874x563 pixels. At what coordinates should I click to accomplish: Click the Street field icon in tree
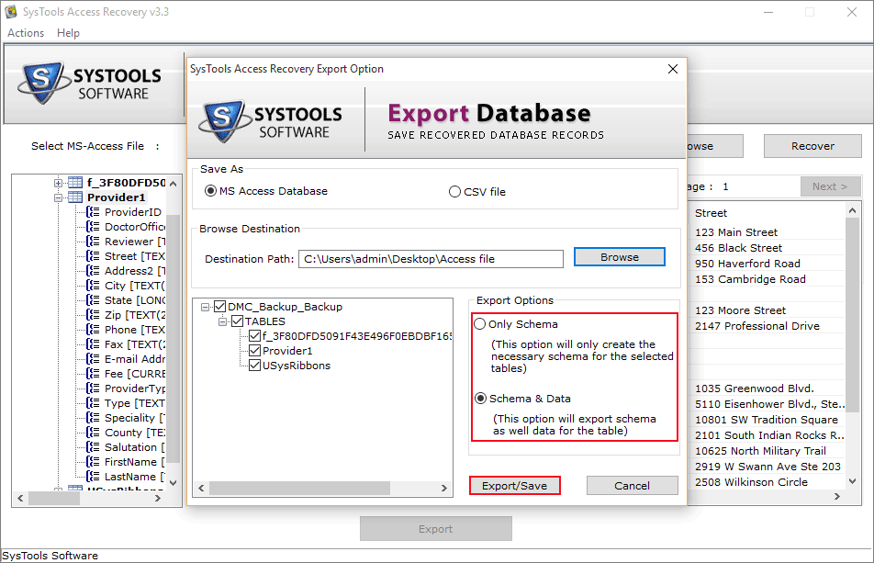[x=93, y=256]
